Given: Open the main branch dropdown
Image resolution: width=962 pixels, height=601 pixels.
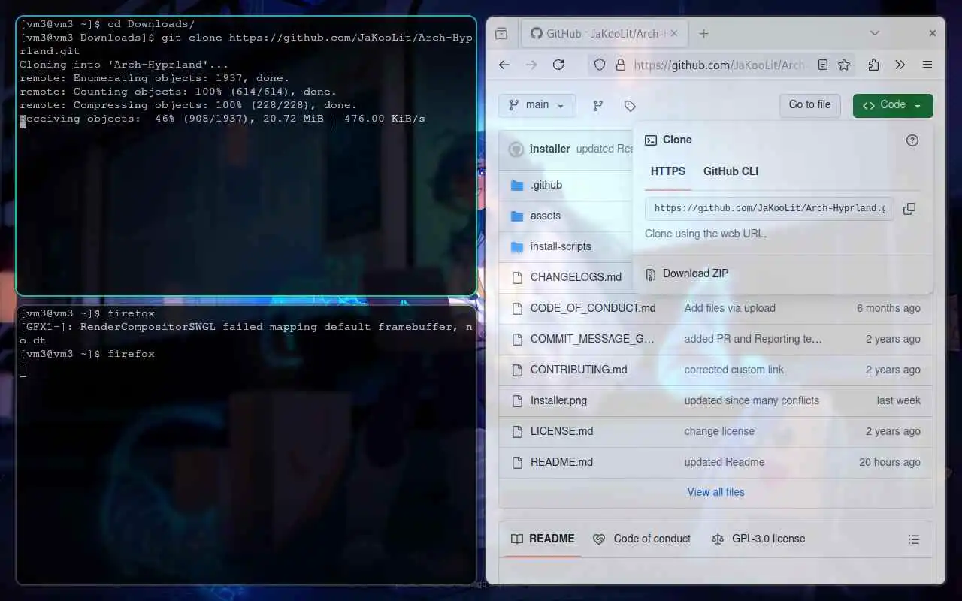Looking at the screenshot, I should (x=537, y=105).
